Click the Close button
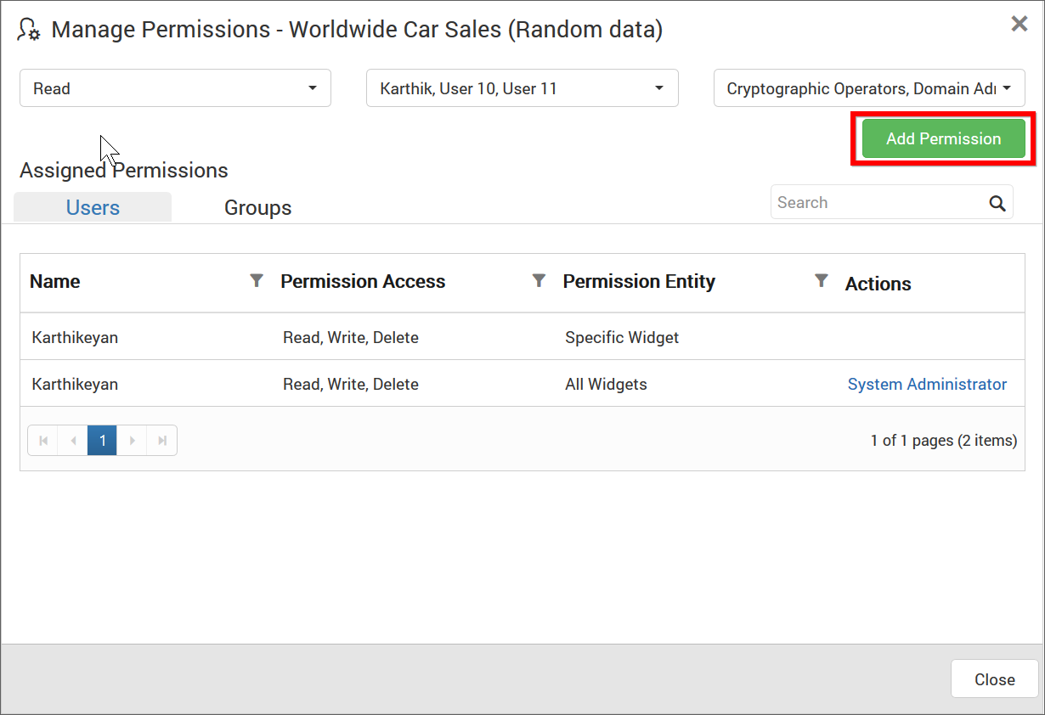Viewport: 1045px width, 715px height. (x=995, y=679)
